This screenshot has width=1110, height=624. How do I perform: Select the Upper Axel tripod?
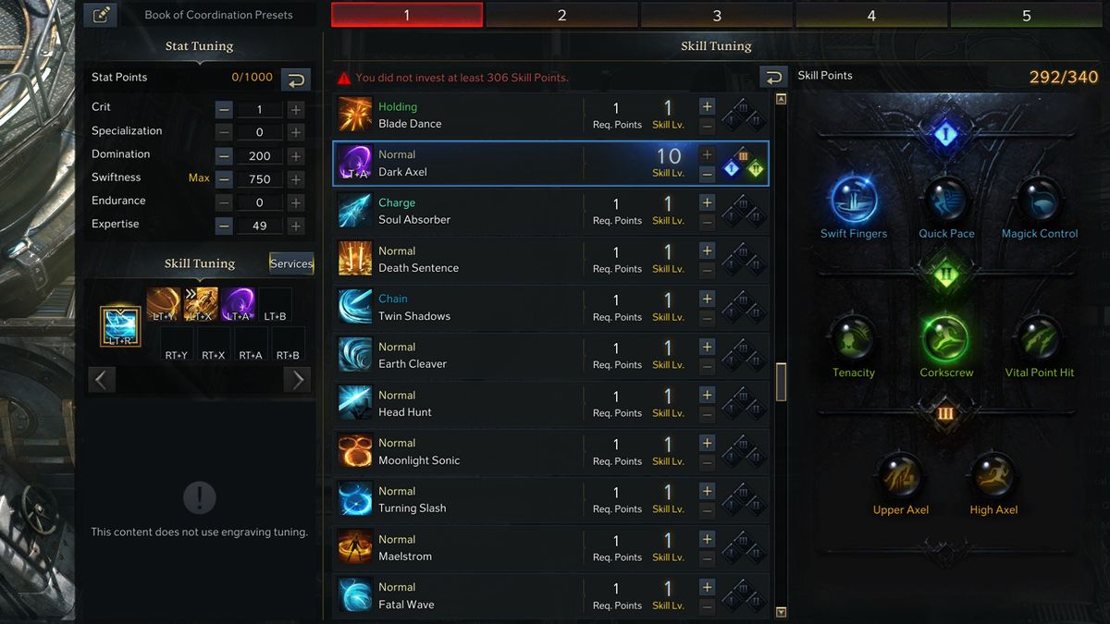point(900,476)
